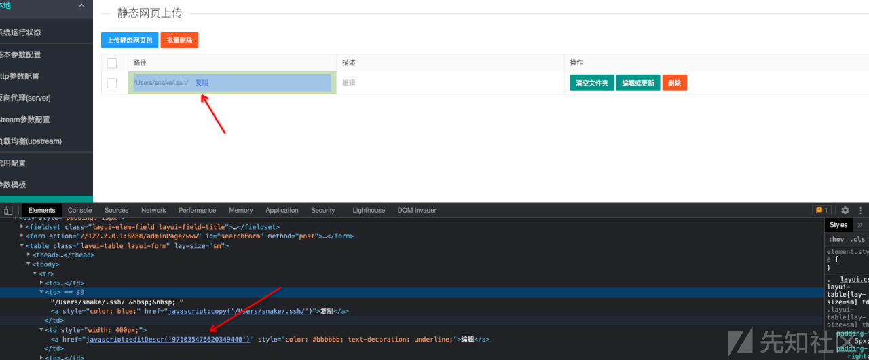
Task: Select the "/Users/snake/.ssh/ &nbsp;&nbsp;" text node
Action: click(x=117, y=302)
